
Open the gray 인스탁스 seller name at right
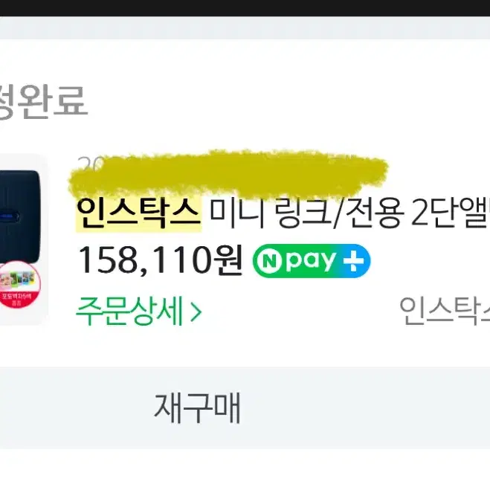click(x=445, y=312)
